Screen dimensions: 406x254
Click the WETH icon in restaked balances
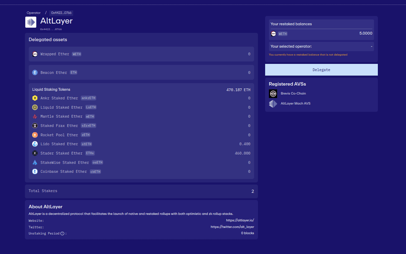(x=273, y=33)
